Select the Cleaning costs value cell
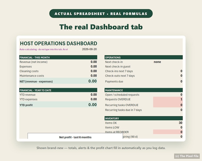 click(x=94, y=71)
